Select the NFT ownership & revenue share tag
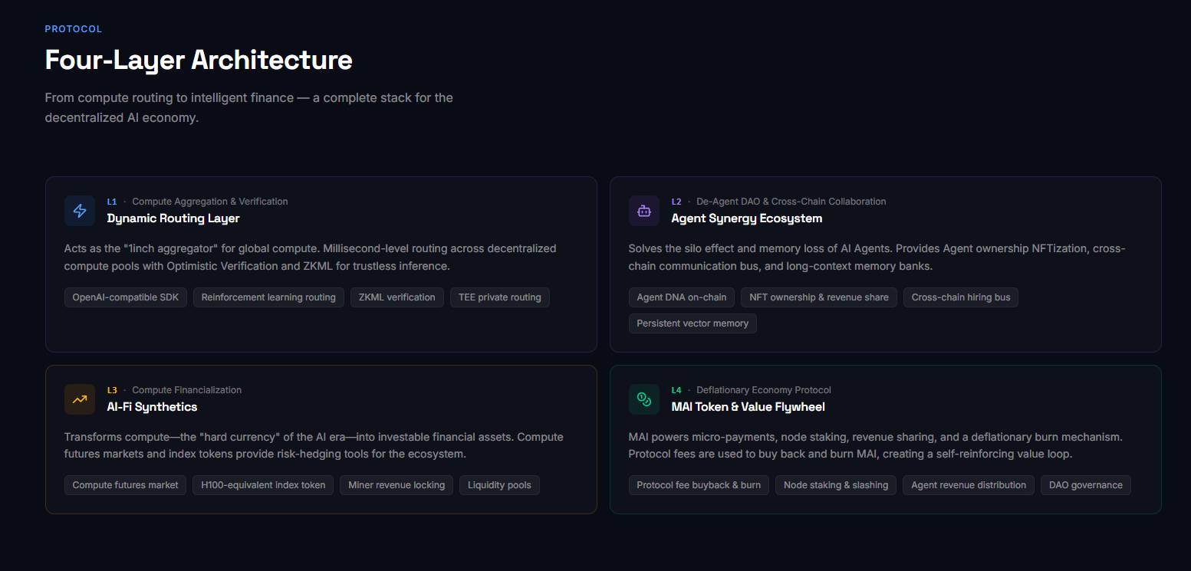This screenshot has width=1191, height=571. click(818, 297)
